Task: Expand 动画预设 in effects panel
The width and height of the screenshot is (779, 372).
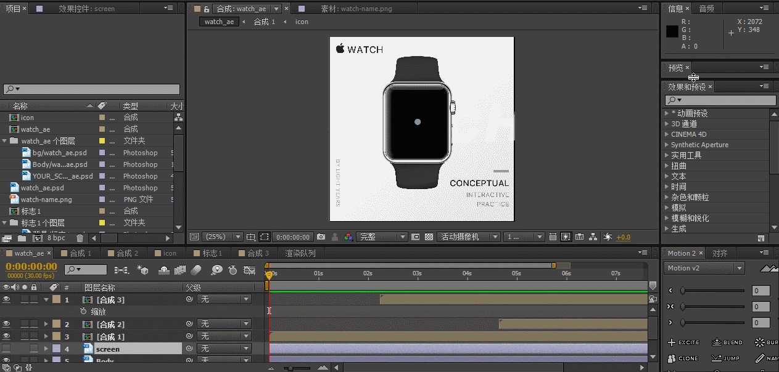Action: point(667,113)
